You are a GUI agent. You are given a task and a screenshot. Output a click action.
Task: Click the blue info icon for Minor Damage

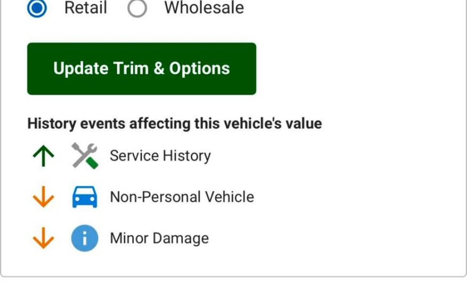(x=85, y=239)
